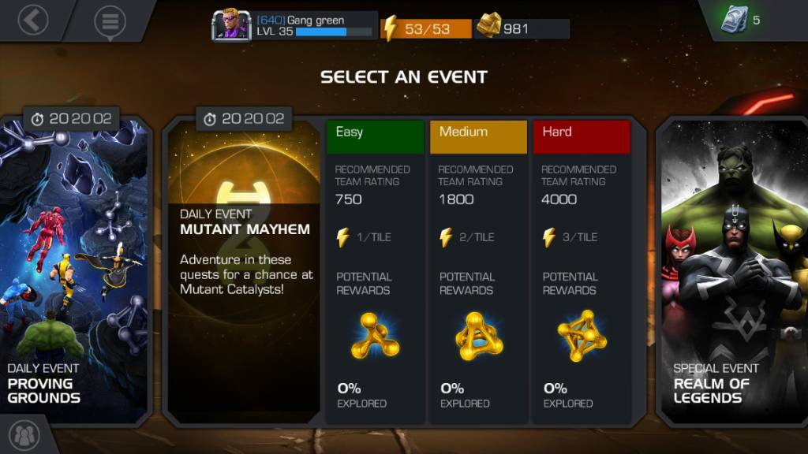The image size is (808, 454).
Task: Tap the Mutant Mayhem countdown timer
Action: click(x=244, y=119)
